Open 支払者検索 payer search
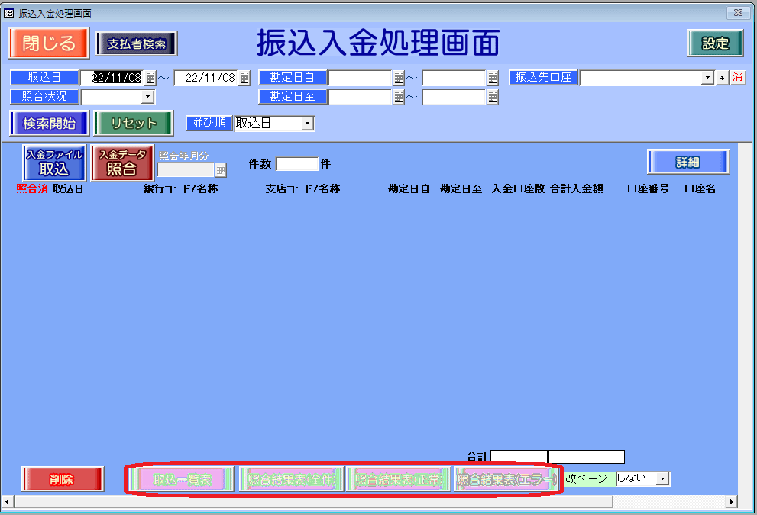757x515 pixels. pos(136,43)
